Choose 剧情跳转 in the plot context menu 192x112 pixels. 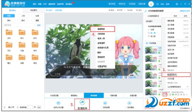point(176,75)
